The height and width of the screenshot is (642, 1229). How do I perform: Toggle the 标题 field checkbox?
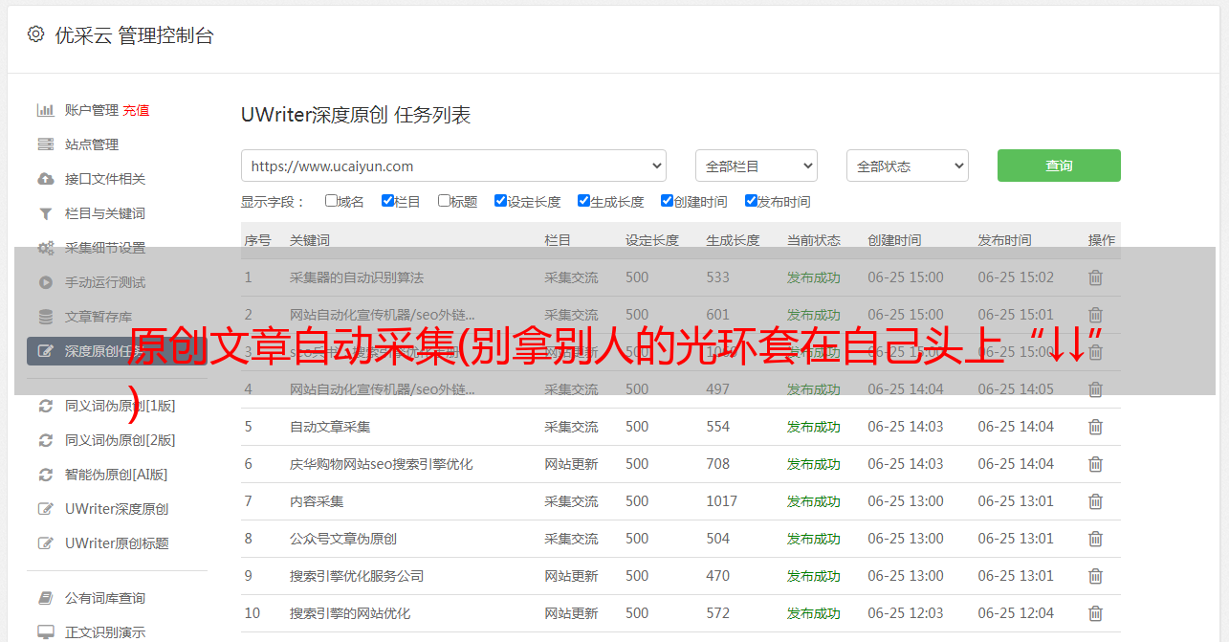coord(444,201)
